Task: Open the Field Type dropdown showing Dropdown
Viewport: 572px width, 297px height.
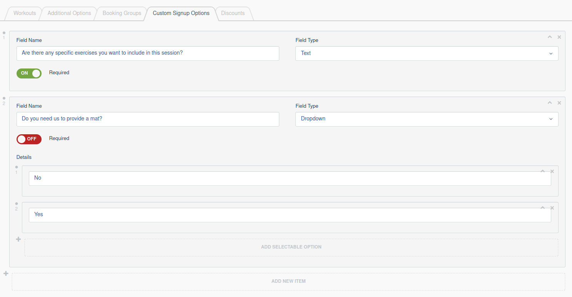Action: pyautogui.click(x=427, y=119)
